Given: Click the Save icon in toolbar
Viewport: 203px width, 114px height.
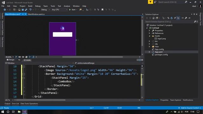Looking at the screenshot, I should click(23, 10).
